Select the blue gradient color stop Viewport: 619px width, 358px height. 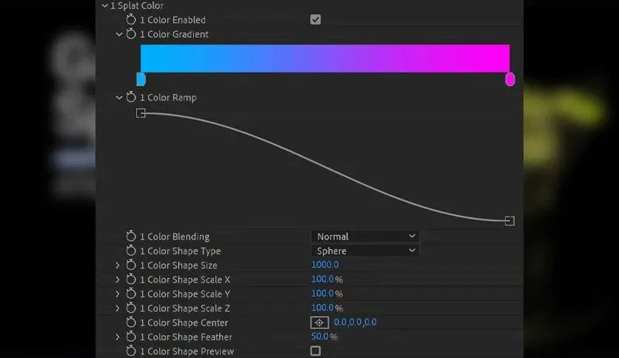pos(141,79)
